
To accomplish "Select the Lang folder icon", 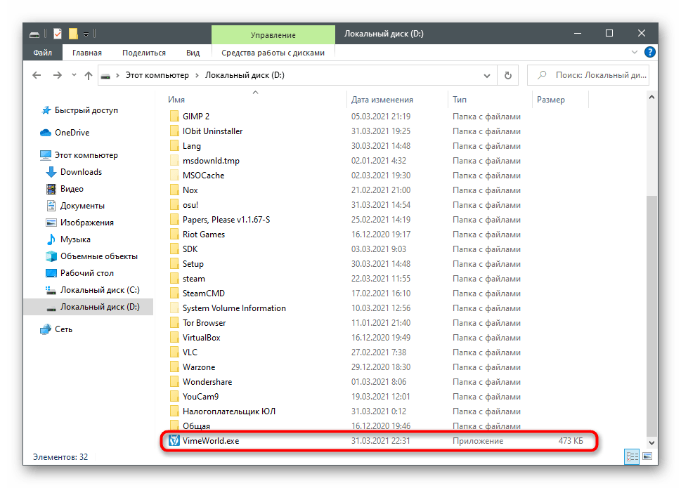I will tap(174, 145).
